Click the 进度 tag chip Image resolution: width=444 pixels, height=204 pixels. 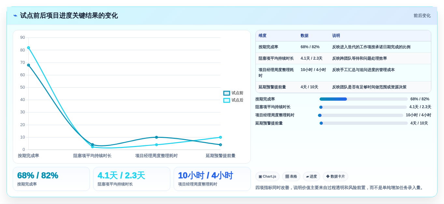(x=311, y=176)
